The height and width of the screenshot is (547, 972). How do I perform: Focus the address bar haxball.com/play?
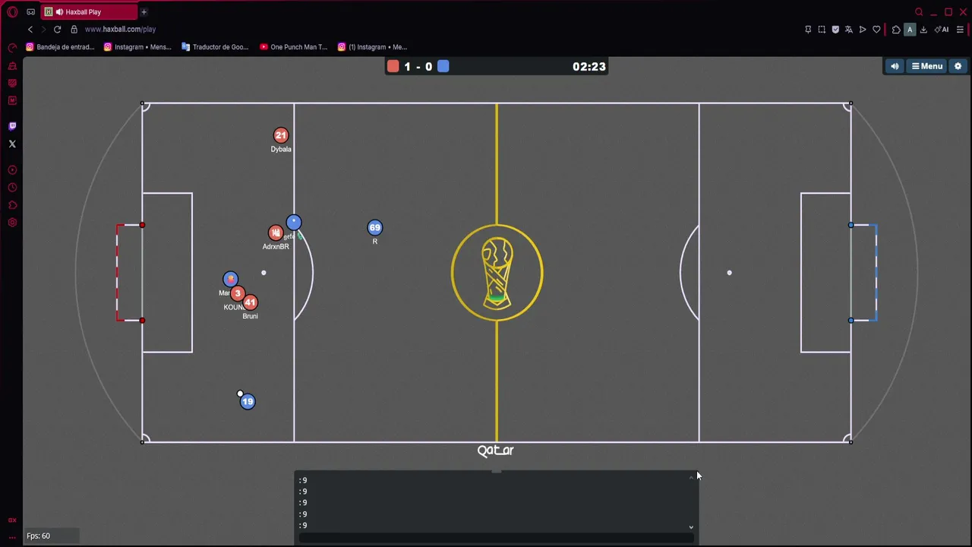coord(120,29)
